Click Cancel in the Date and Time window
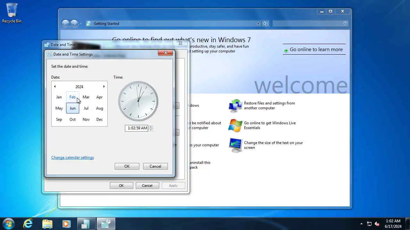The width and height of the screenshot is (410, 230). pyautogui.click(x=147, y=186)
